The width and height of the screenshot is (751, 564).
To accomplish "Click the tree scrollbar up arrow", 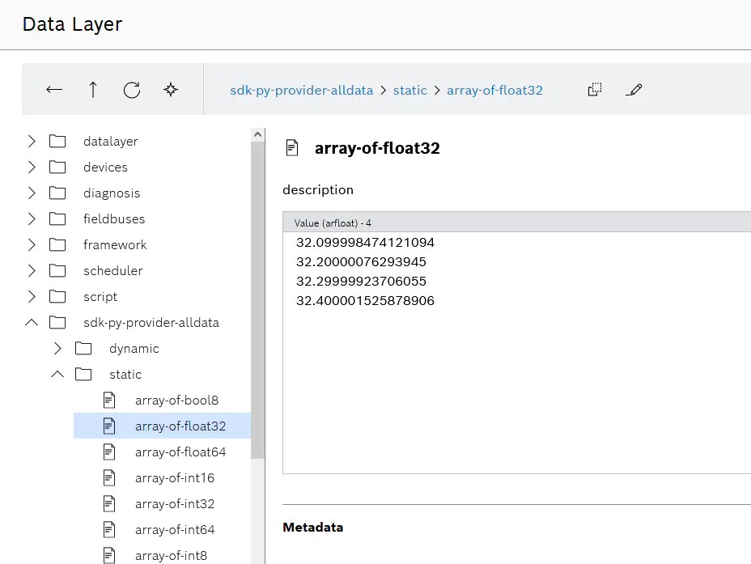I will click(257, 134).
